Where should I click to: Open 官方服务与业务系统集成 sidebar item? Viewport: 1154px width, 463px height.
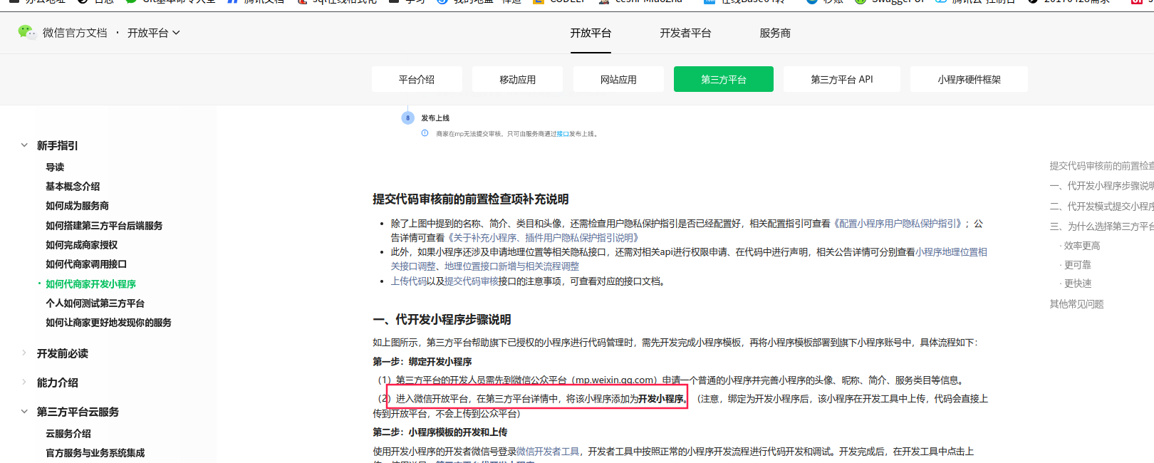[x=95, y=453]
